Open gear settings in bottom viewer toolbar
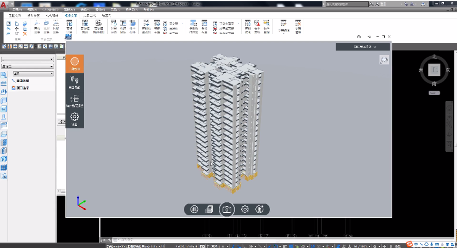 [245, 209]
